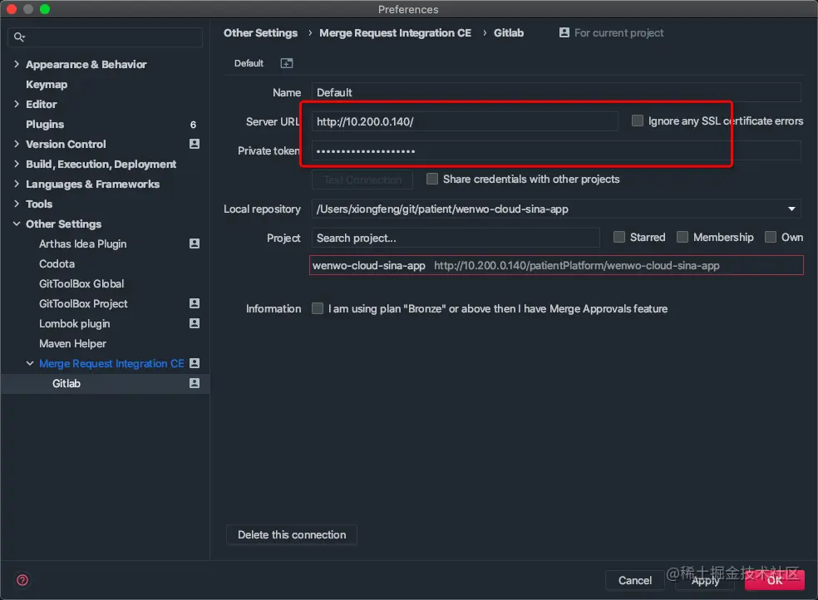The width and height of the screenshot is (818, 600).
Task: Open the help icon at bottom left
Action: [x=22, y=579]
